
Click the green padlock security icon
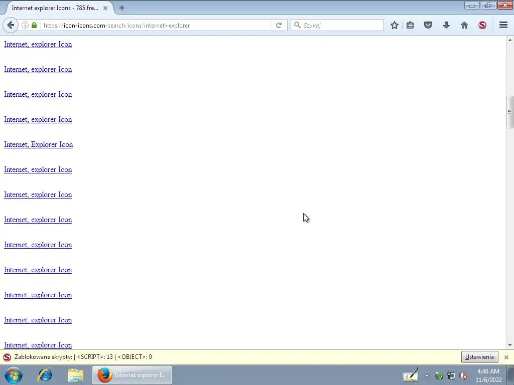34,25
